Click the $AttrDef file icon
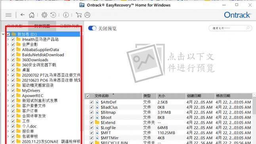The height and width of the screenshot is (144, 256). coord(97,102)
